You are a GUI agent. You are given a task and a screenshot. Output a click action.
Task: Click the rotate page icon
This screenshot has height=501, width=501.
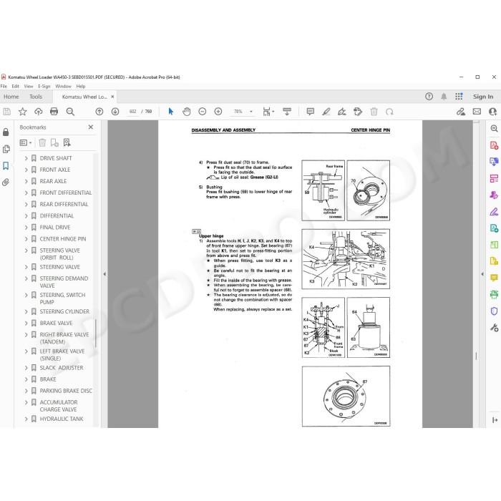click(x=389, y=112)
